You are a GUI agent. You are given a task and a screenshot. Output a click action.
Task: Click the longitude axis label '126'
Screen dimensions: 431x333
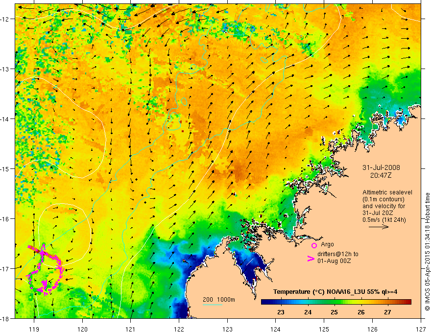click(372, 329)
